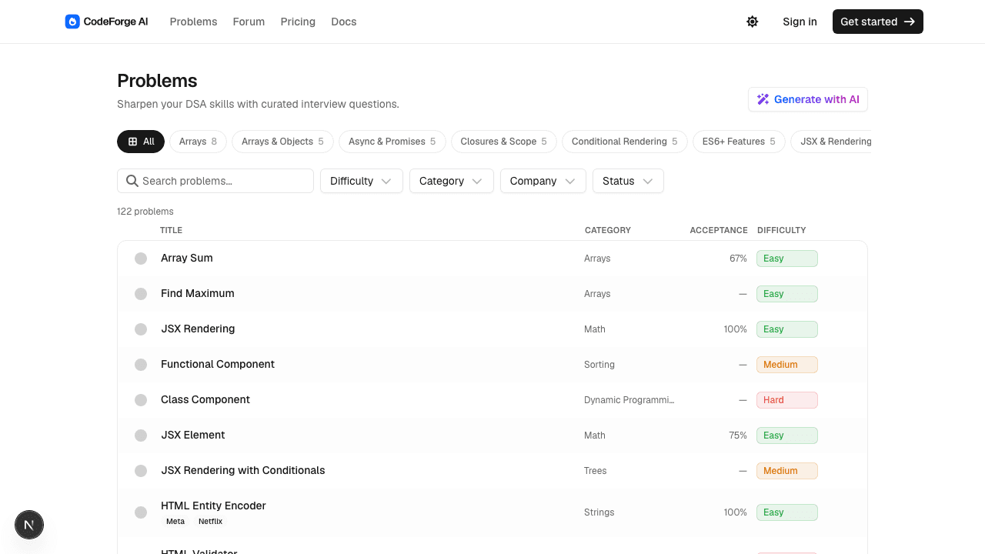
Task: Open the HTML Entity Encoder problem
Action: click(x=213, y=506)
